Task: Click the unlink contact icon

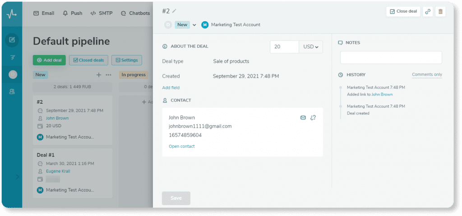Action: [x=313, y=118]
